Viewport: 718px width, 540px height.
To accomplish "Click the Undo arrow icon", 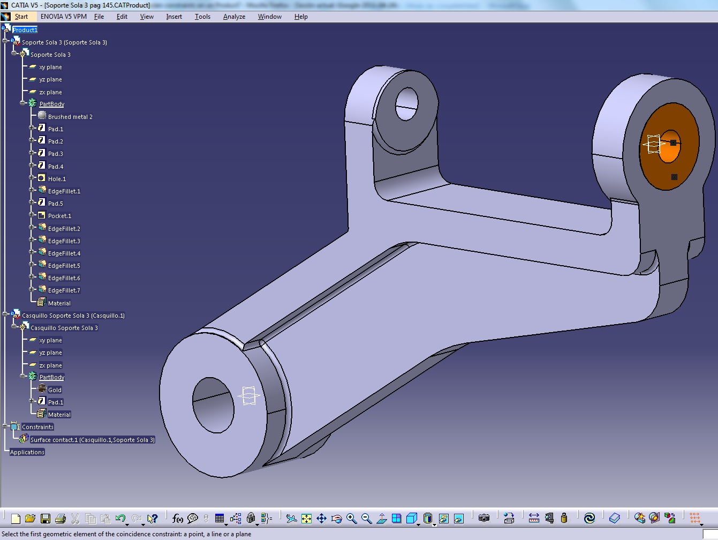I will pyautogui.click(x=120, y=518).
